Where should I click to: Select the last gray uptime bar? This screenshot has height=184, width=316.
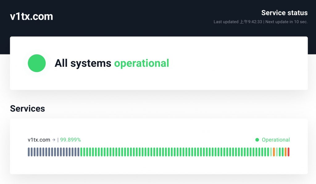click(78, 152)
